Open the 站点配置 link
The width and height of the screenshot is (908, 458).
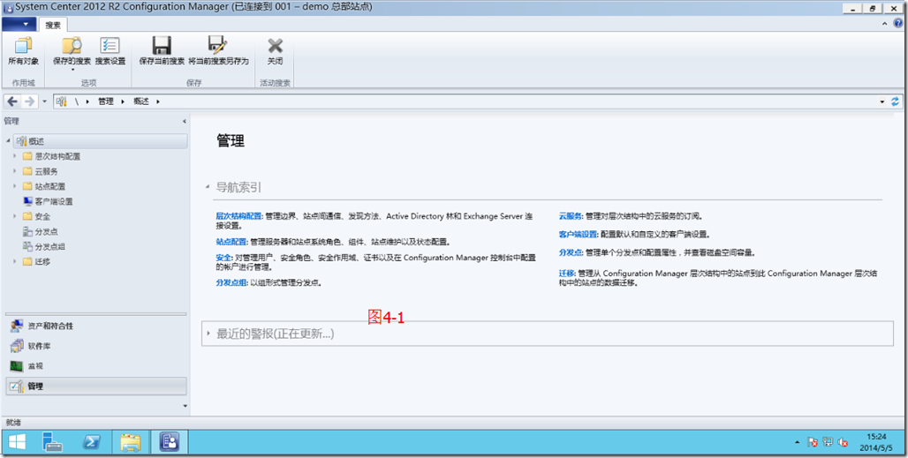(x=231, y=242)
